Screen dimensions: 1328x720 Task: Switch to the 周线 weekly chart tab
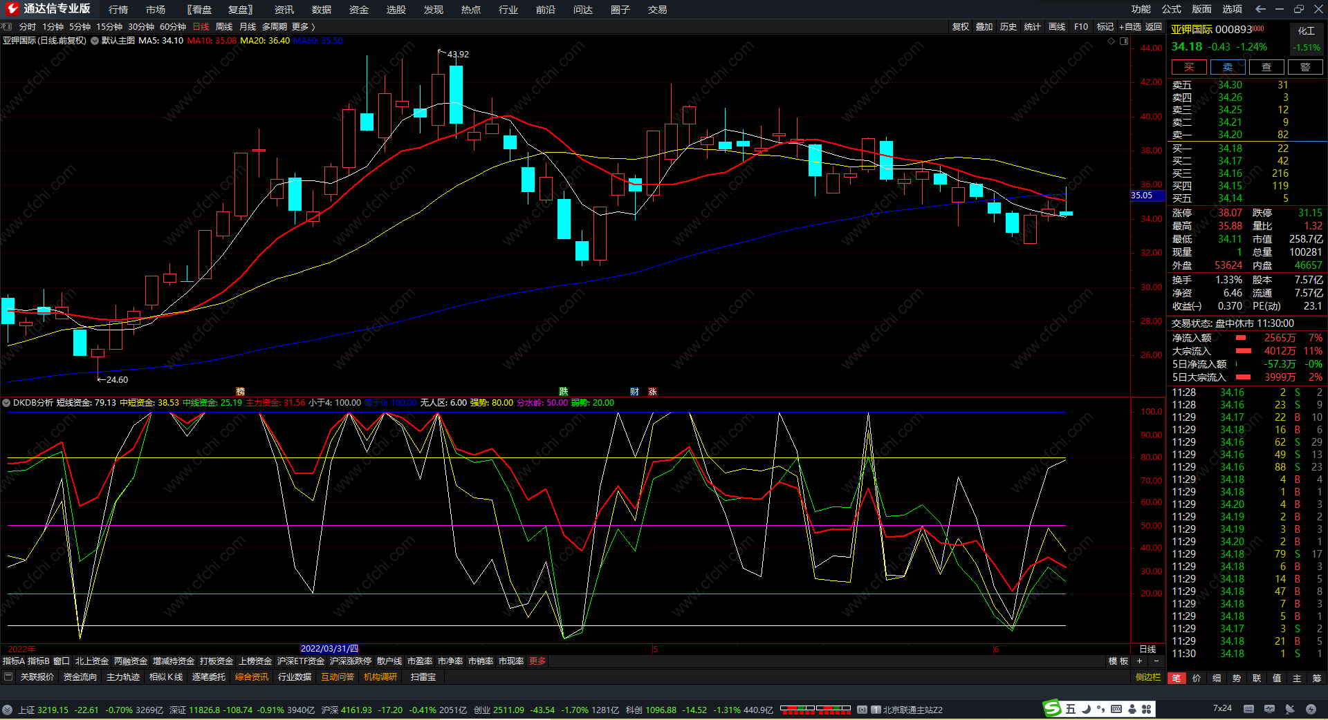pyautogui.click(x=224, y=27)
